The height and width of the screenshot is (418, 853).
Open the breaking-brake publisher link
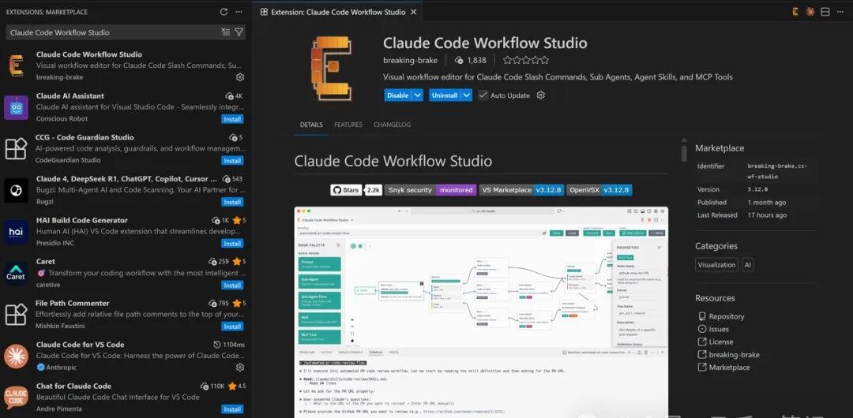[x=411, y=61]
